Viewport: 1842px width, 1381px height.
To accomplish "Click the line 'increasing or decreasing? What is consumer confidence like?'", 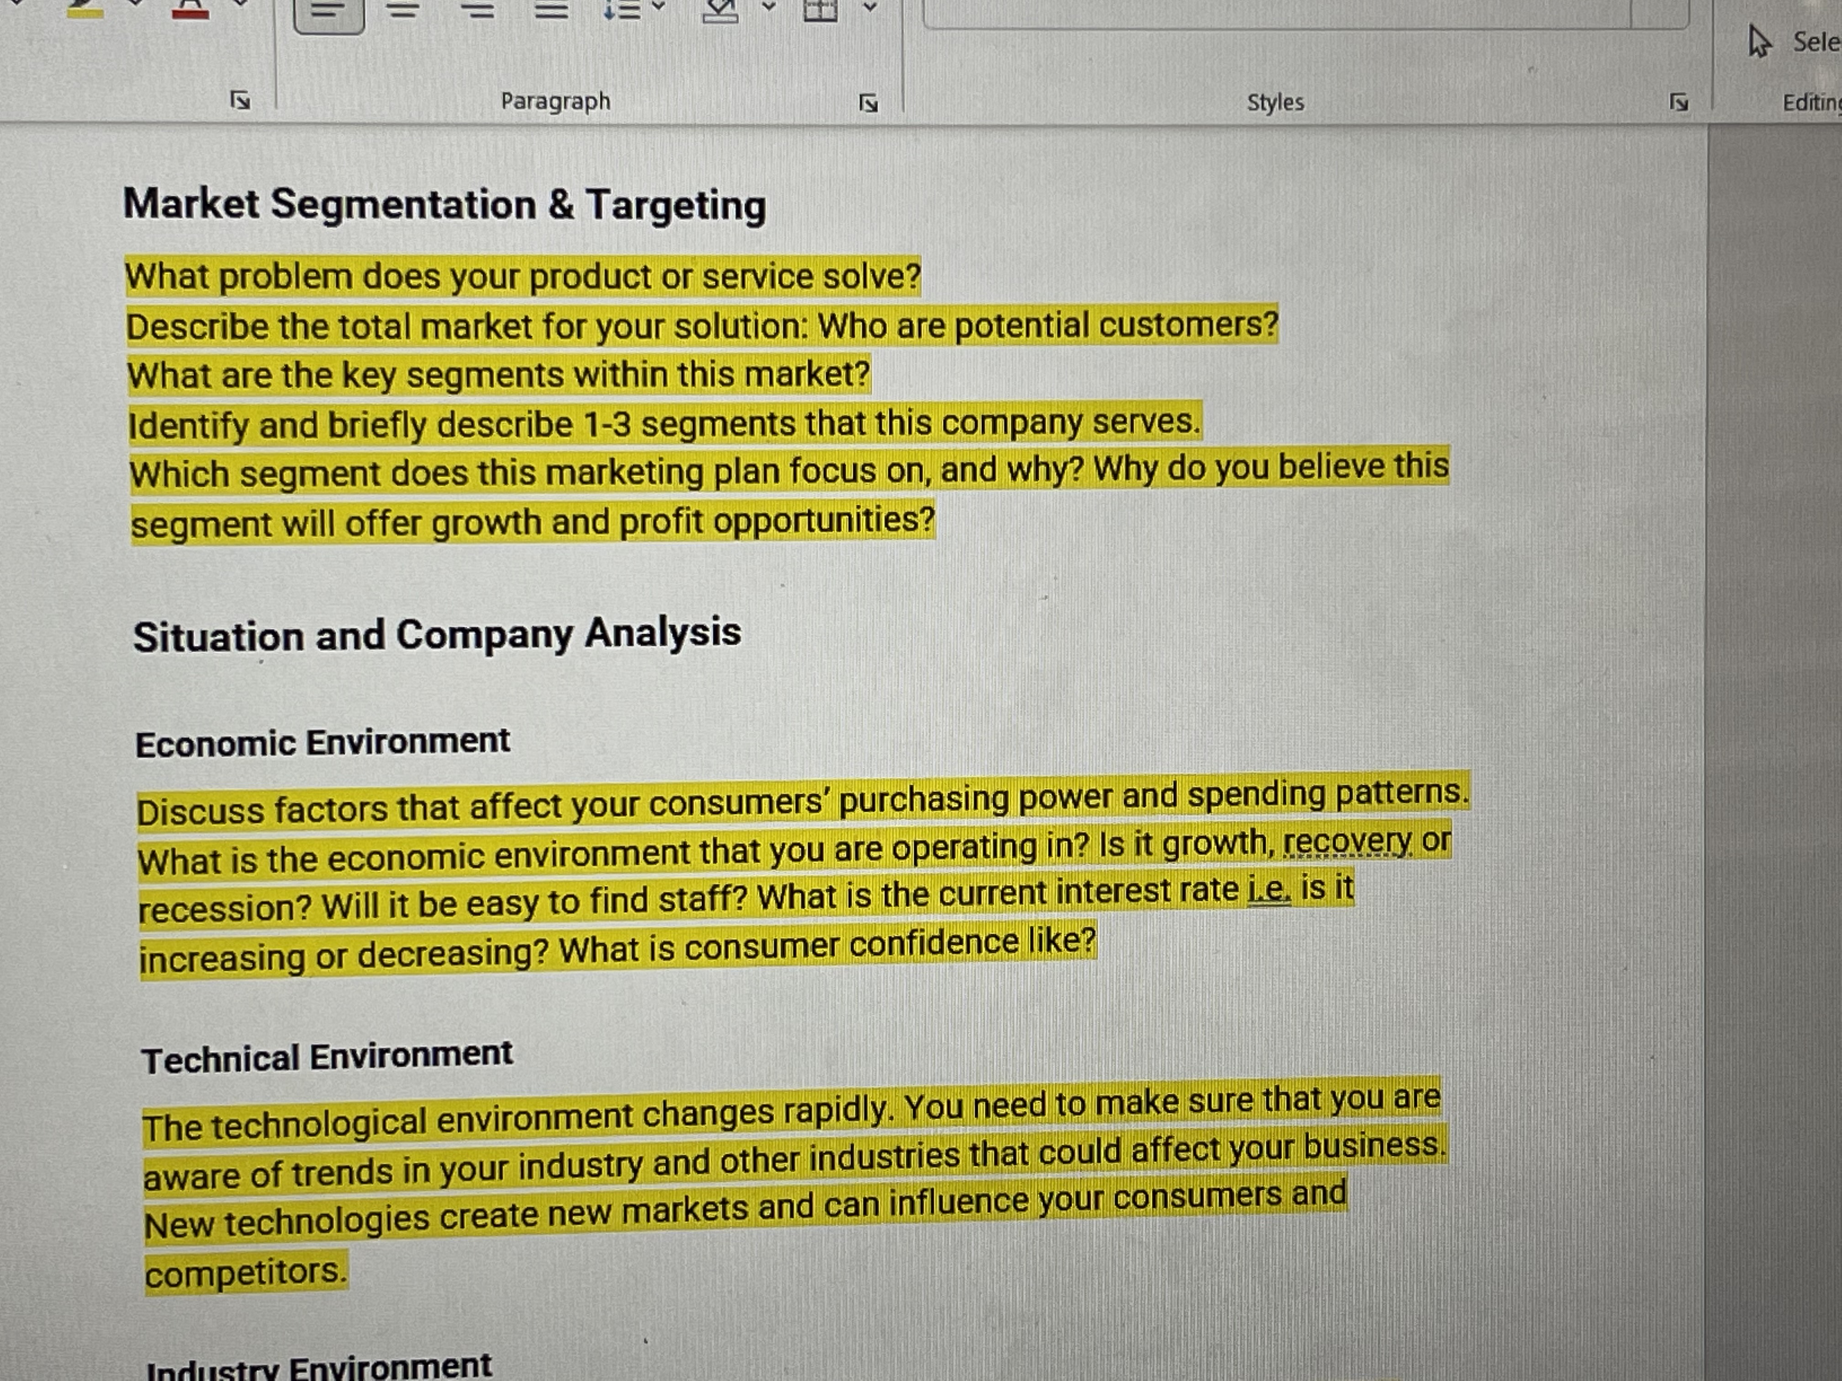I will tap(618, 950).
